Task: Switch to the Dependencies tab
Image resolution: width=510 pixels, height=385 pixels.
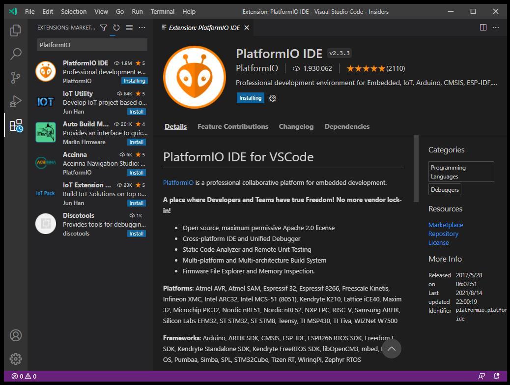Action: [x=347, y=126]
